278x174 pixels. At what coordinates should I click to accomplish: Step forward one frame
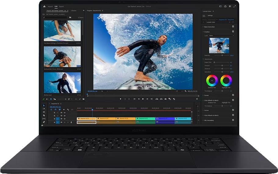pos(147,99)
